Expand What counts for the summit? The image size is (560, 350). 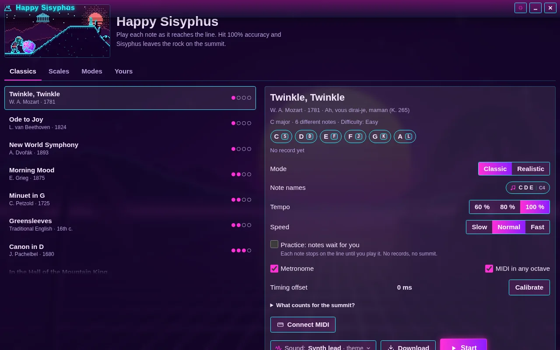point(312,305)
